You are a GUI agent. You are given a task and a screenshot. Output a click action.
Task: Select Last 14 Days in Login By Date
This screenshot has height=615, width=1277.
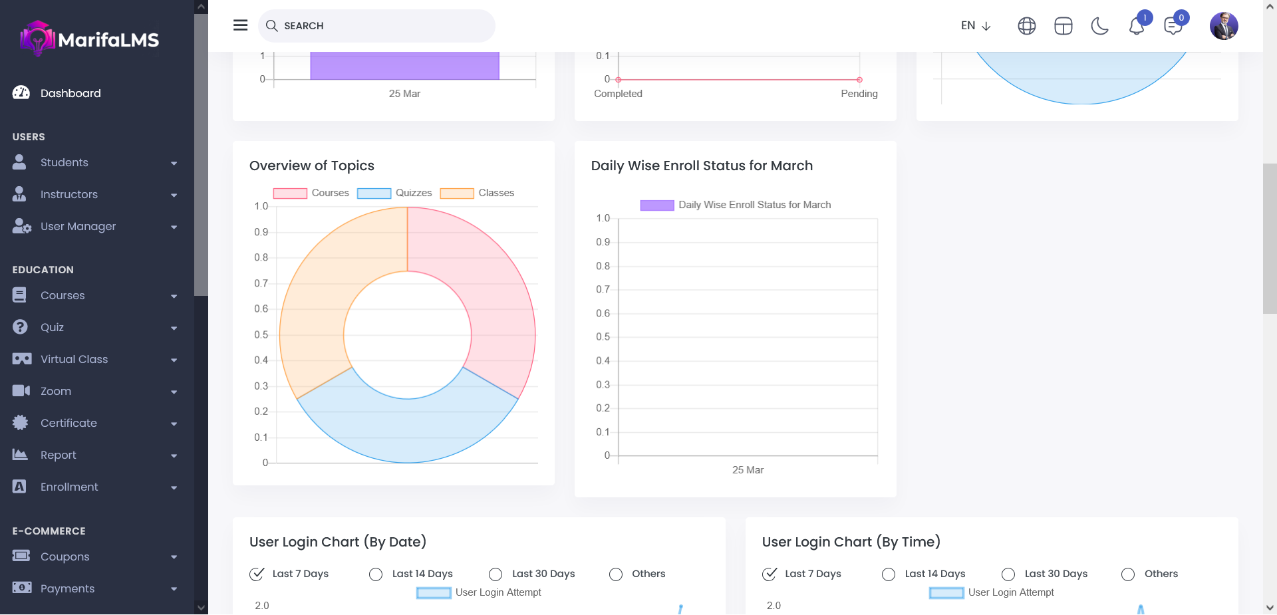[x=376, y=574]
